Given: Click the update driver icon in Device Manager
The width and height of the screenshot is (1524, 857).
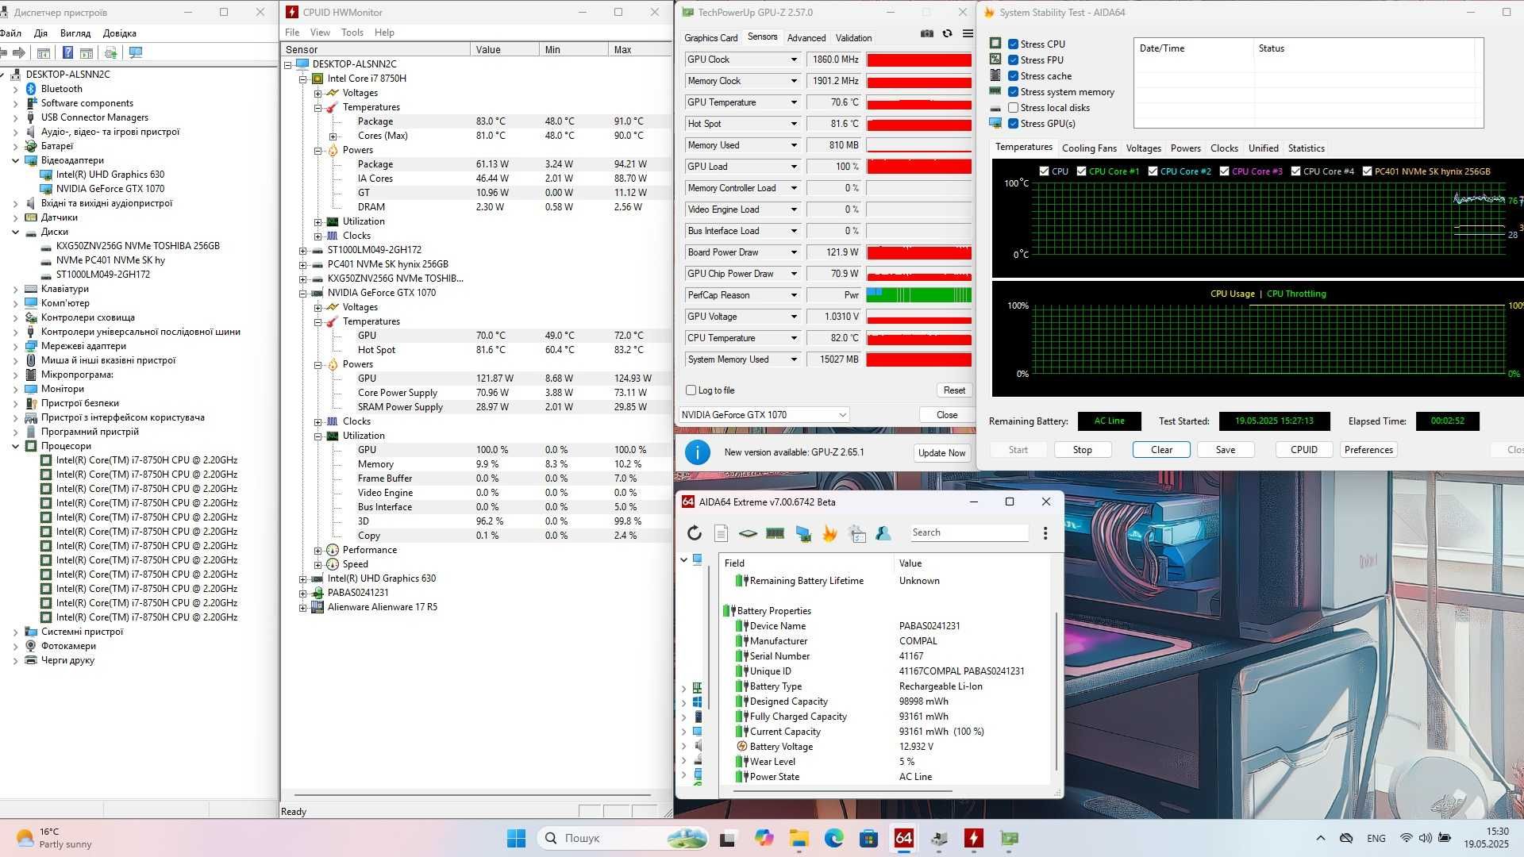Looking at the screenshot, I should click(110, 52).
